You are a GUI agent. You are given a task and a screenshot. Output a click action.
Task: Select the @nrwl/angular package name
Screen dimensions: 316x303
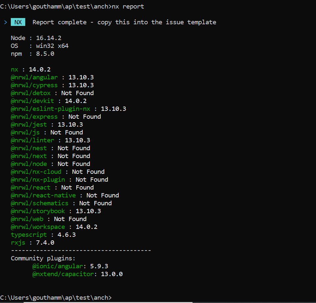tap(34, 77)
